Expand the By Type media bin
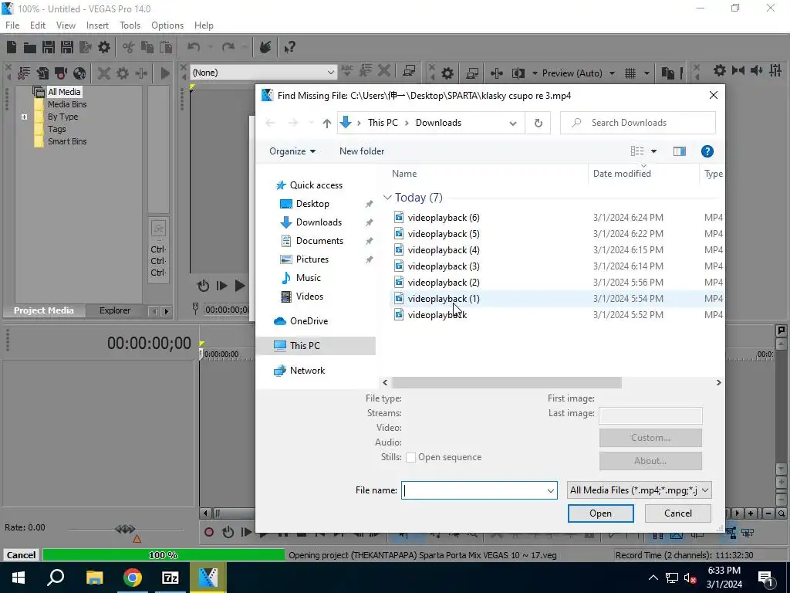This screenshot has height=593, width=790. click(24, 117)
